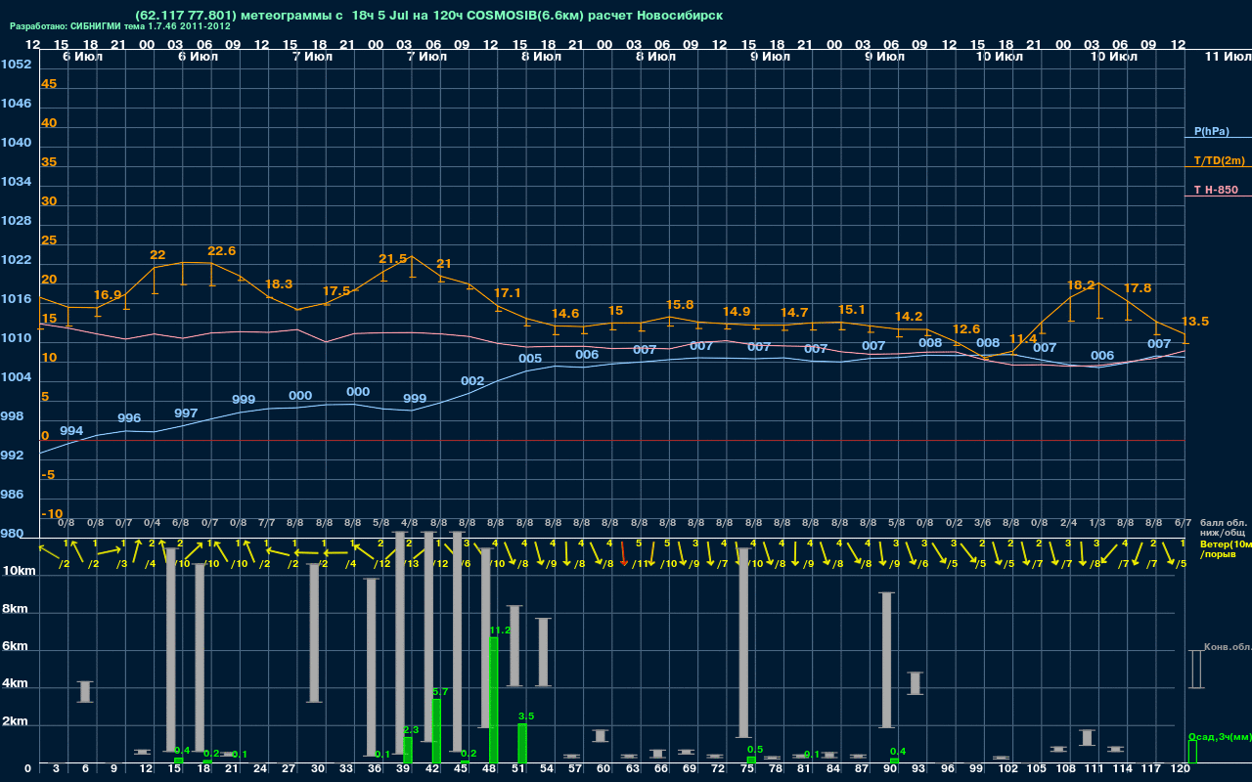
Task: Click the 1022 pressure axis label
Action: click(x=16, y=260)
